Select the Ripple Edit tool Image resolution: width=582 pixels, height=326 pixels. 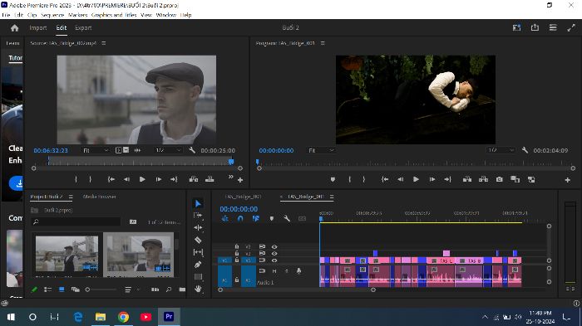pyautogui.click(x=198, y=227)
